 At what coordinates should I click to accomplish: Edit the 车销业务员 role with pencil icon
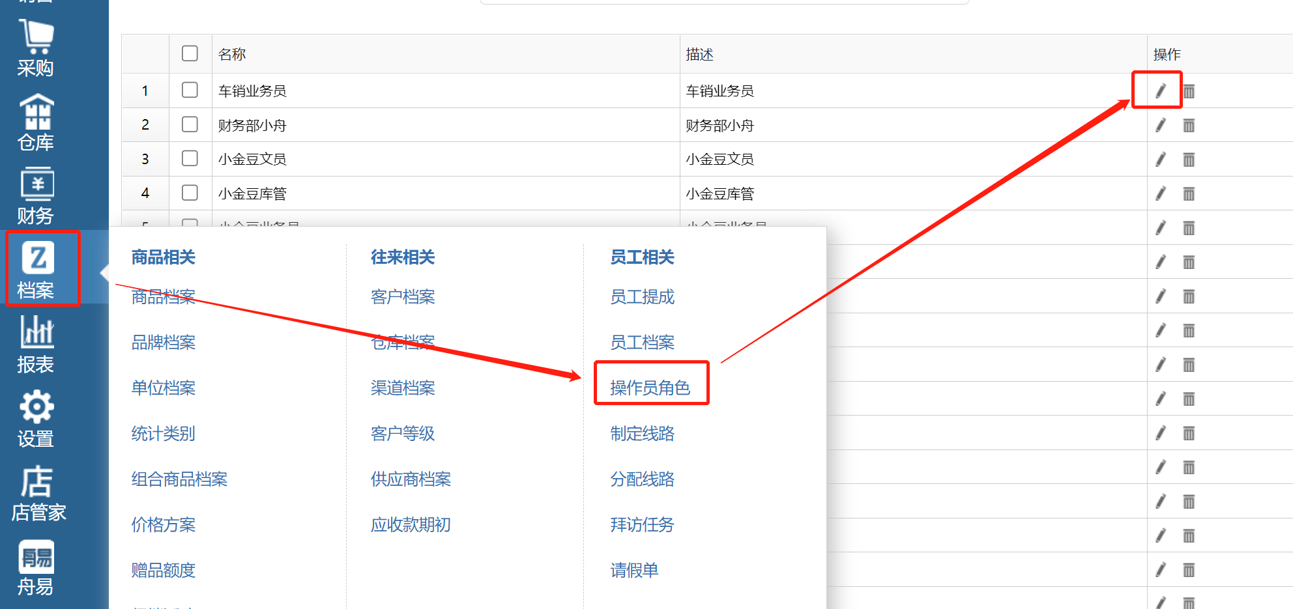click(x=1160, y=91)
